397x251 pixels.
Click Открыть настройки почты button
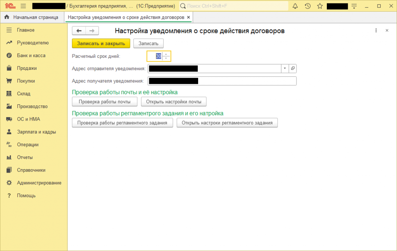[174, 102]
